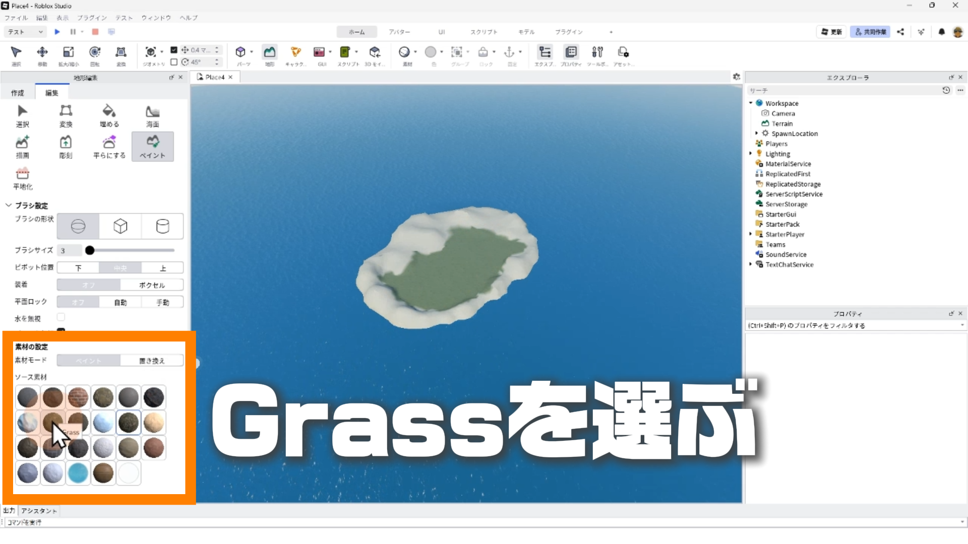Set 平面ロック to 自動
968x544 pixels.
(x=120, y=302)
